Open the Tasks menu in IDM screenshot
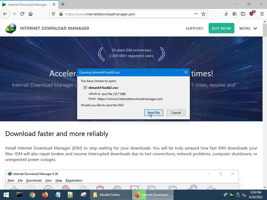The image size is (267, 200). pos(11,180)
